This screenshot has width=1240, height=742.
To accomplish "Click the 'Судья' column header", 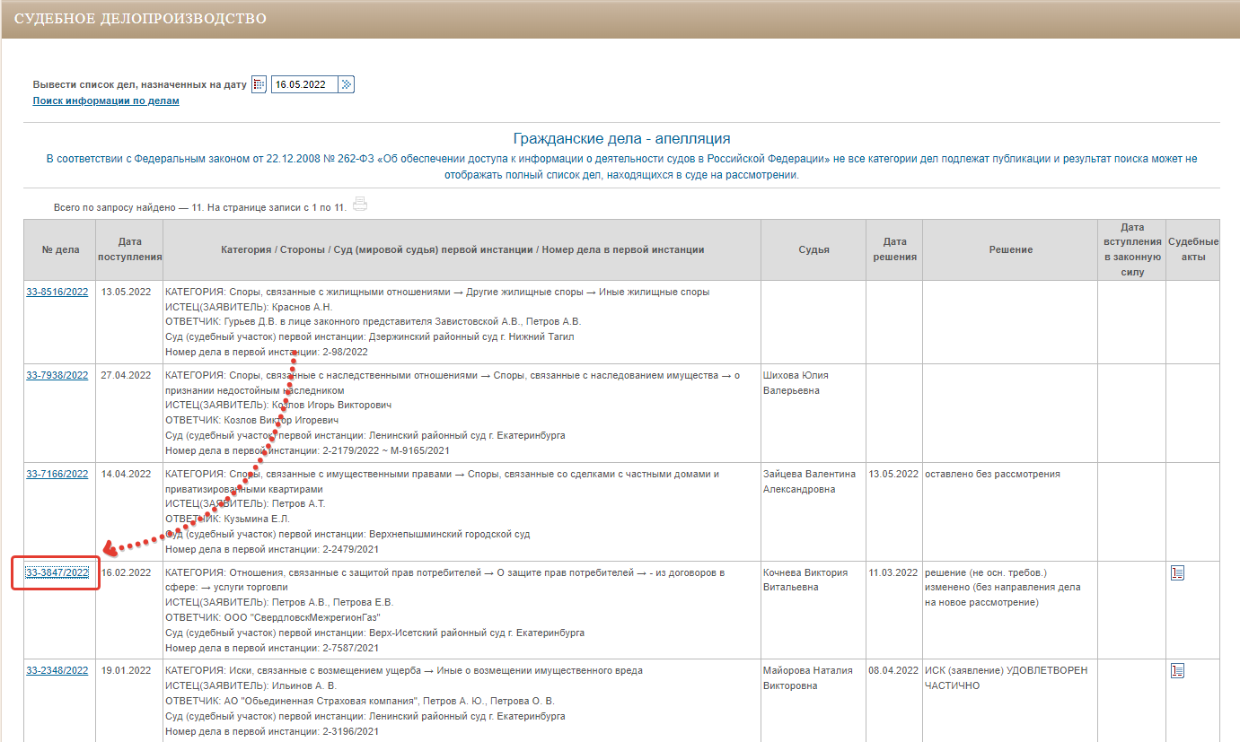I will pos(813,249).
